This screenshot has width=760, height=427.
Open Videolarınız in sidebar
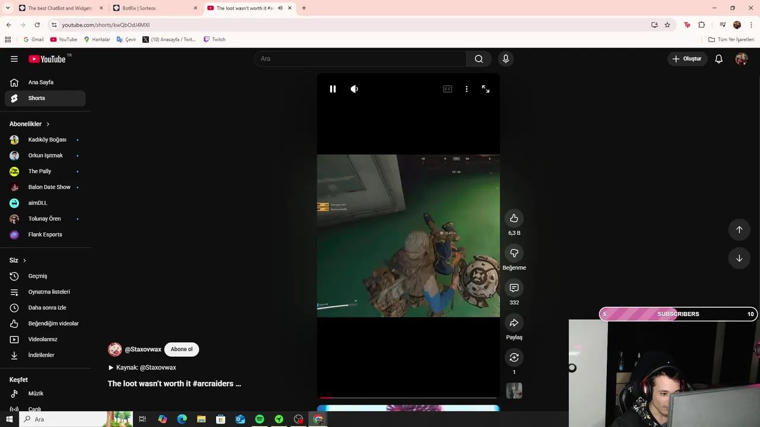tap(45, 339)
